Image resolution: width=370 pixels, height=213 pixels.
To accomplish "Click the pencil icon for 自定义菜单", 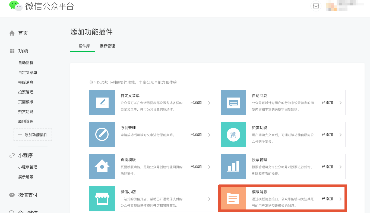I will (x=102, y=102).
